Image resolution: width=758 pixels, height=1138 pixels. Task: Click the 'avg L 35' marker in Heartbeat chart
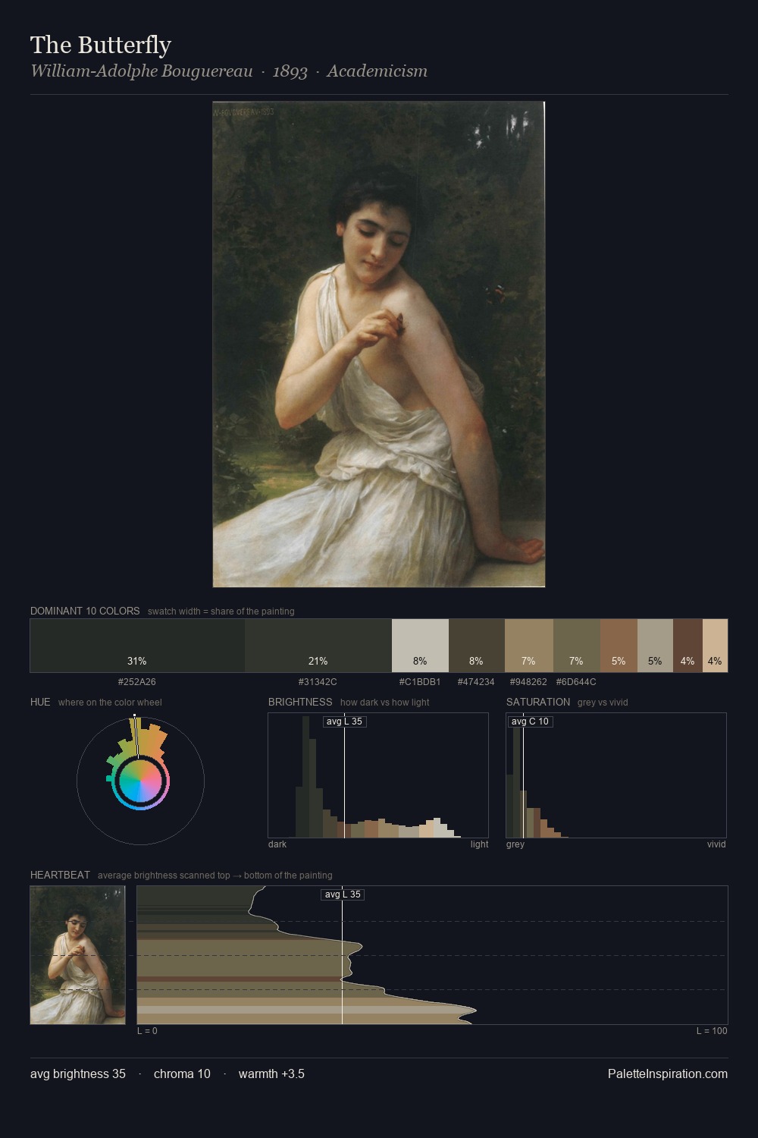(x=343, y=894)
